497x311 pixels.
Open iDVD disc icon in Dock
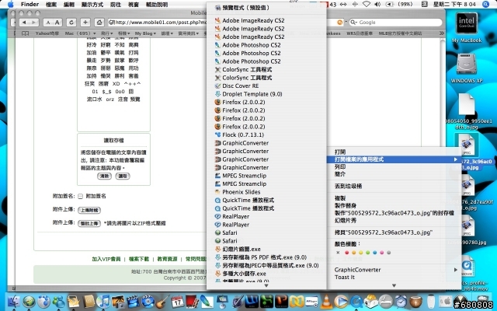click(148, 301)
